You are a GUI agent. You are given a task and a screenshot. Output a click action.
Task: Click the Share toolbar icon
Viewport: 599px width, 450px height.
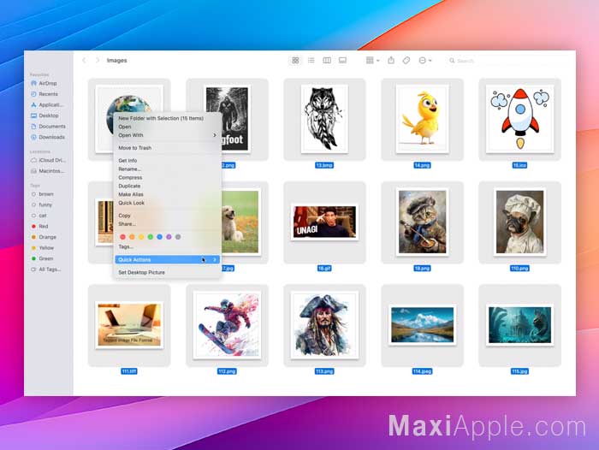[x=391, y=61]
